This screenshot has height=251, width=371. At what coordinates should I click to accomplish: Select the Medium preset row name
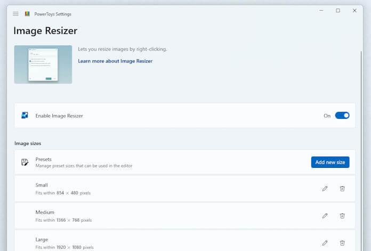[x=45, y=212]
